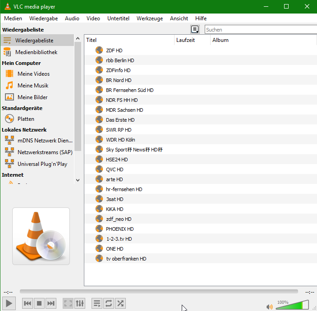The height and width of the screenshot is (311, 317).
Task: Click the Suchen search field
Action: pos(261,29)
